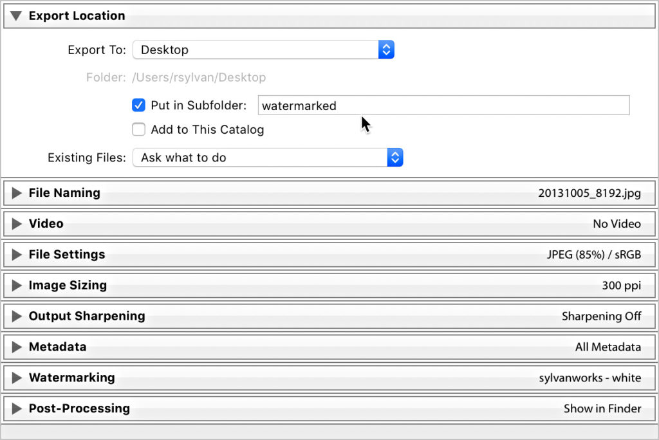The width and height of the screenshot is (659, 440).
Task: Open the Export To dropdown
Action: pos(263,50)
